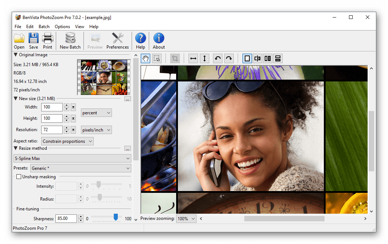Screen dimensions: 388x244
Task: Open the pixels/inch units dropdown
Action: [x=96, y=130]
